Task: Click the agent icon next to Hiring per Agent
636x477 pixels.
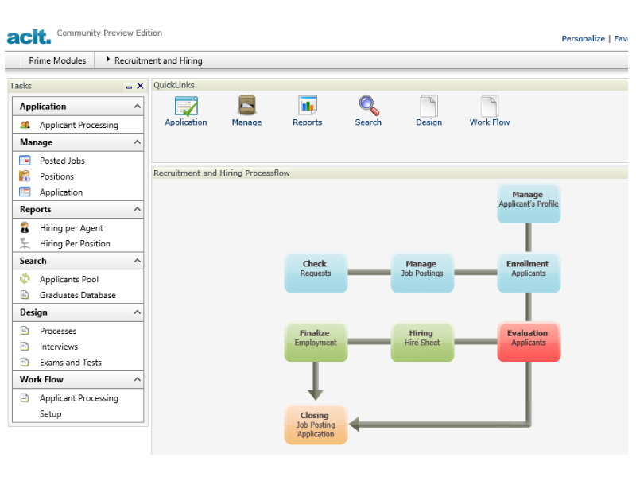Action: [x=25, y=227]
